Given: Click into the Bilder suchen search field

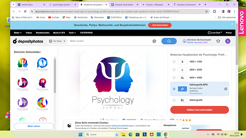Looking at the screenshot, I should [110, 41].
